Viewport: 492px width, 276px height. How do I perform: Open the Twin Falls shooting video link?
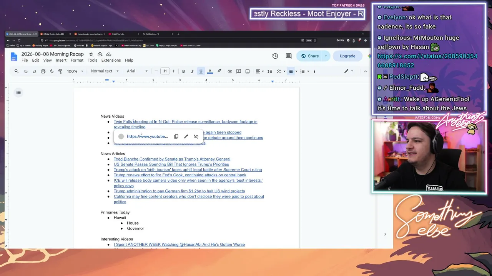point(185,124)
